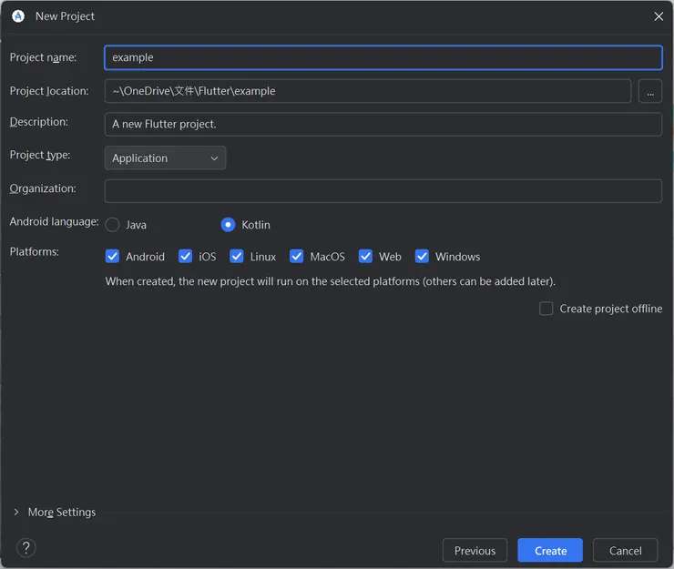674x569 pixels.
Task: Toggle the Web platform checkbox
Action: [x=366, y=257]
